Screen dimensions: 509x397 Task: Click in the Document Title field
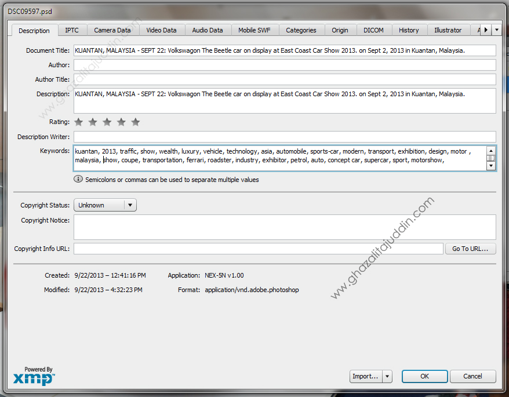tap(285, 50)
